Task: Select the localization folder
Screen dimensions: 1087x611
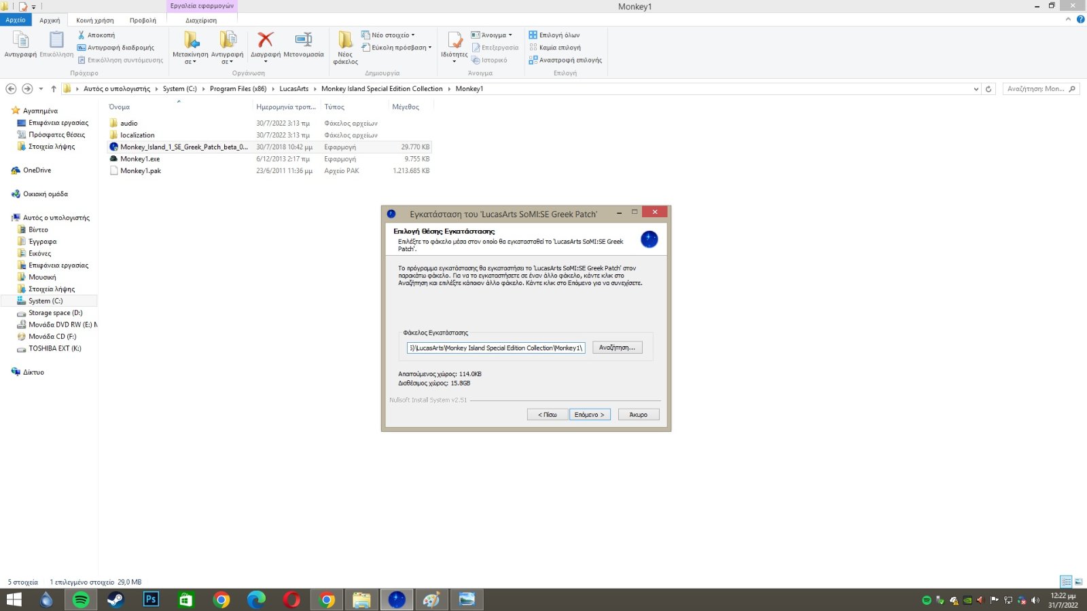Action: pyautogui.click(x=137, y=135)
